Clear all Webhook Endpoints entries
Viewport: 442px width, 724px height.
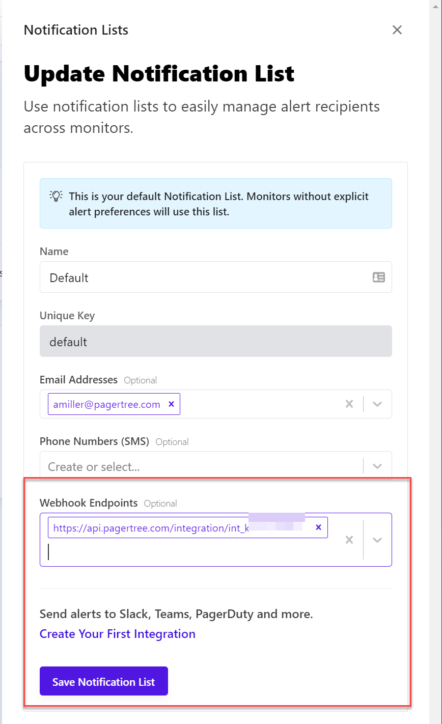point(349,540)
